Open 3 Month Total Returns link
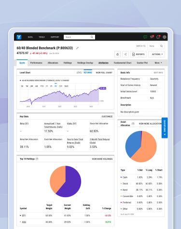Screen dimensions: 181x229 coord(99,141)
